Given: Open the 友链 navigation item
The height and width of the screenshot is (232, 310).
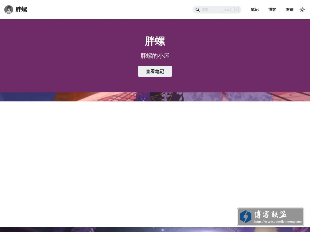Looking at the screenshot, I should point(290,10).
